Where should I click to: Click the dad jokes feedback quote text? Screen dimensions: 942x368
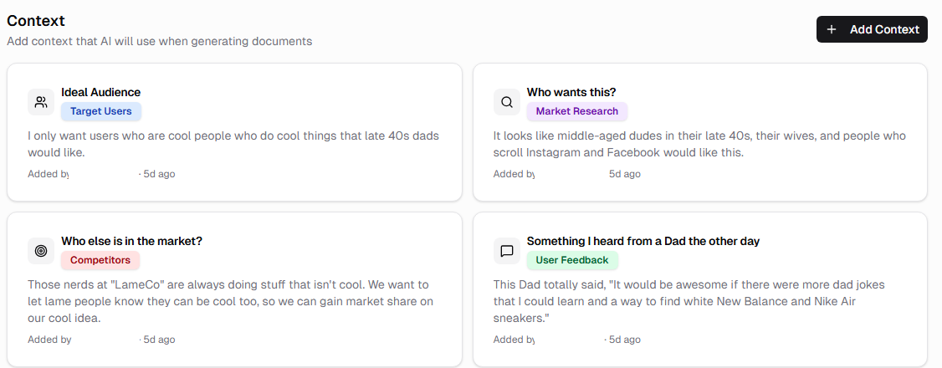pyautogui.click(x=689, y=301)
